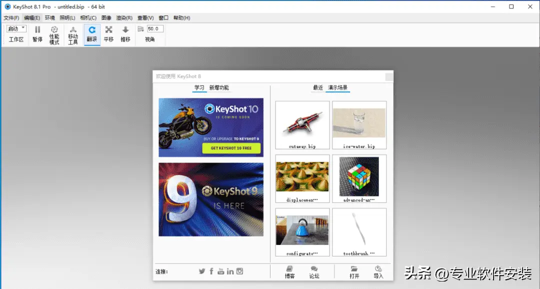The image size is (540, 289).
Task: Switch to the Recent (最近) tab
Action: click(318, 88)
